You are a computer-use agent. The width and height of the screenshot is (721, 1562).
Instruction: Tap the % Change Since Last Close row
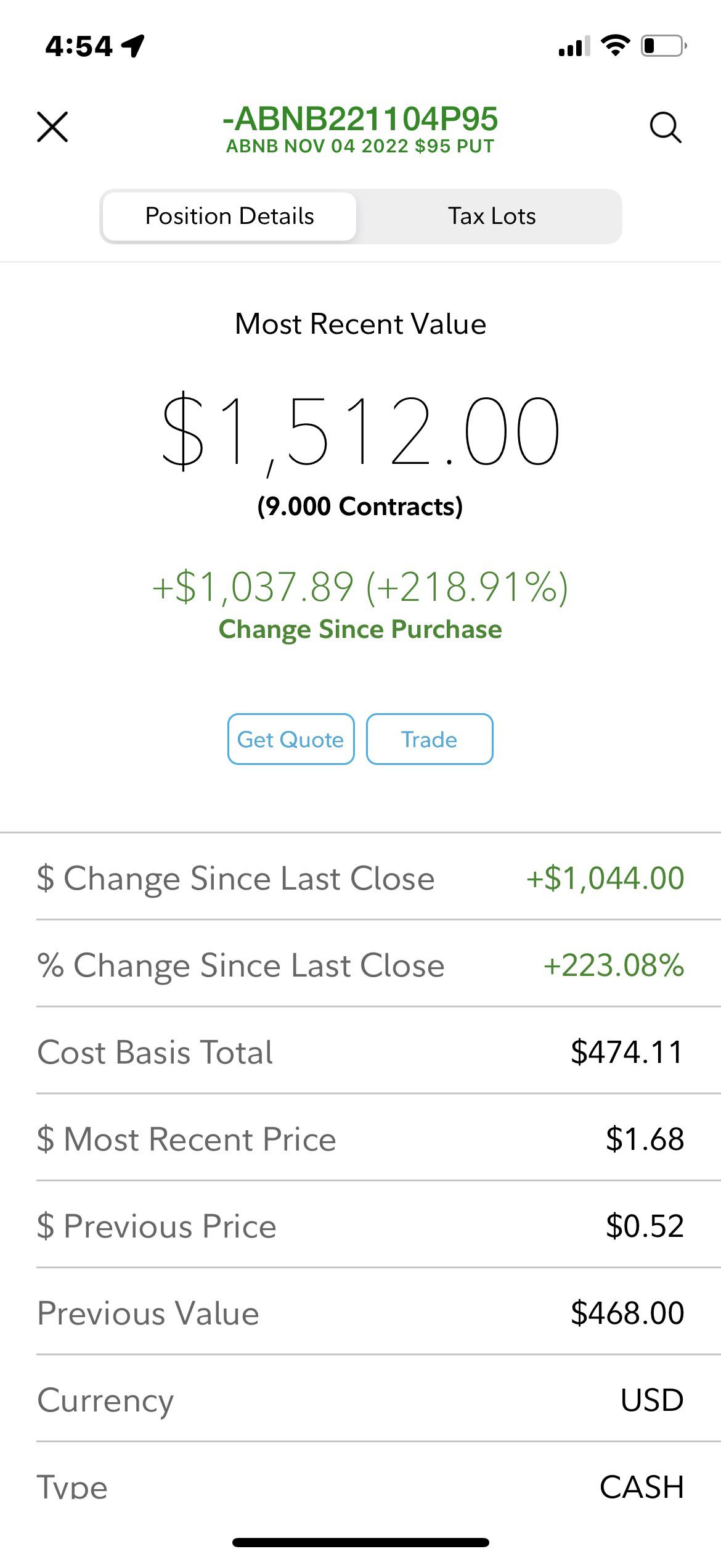(360, 965)
